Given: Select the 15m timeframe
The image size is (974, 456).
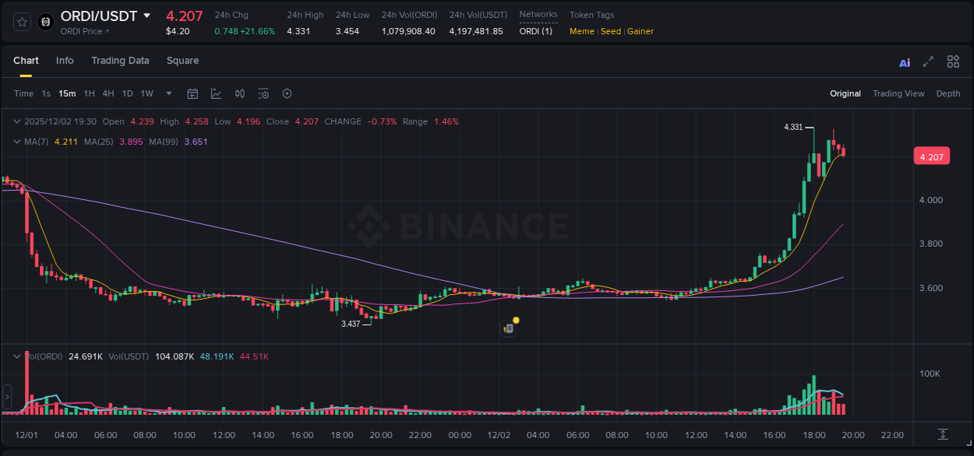Looking at the screenshot, I should coord(67,93).
